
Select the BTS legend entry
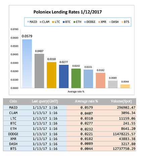click(x=125, y=22)
